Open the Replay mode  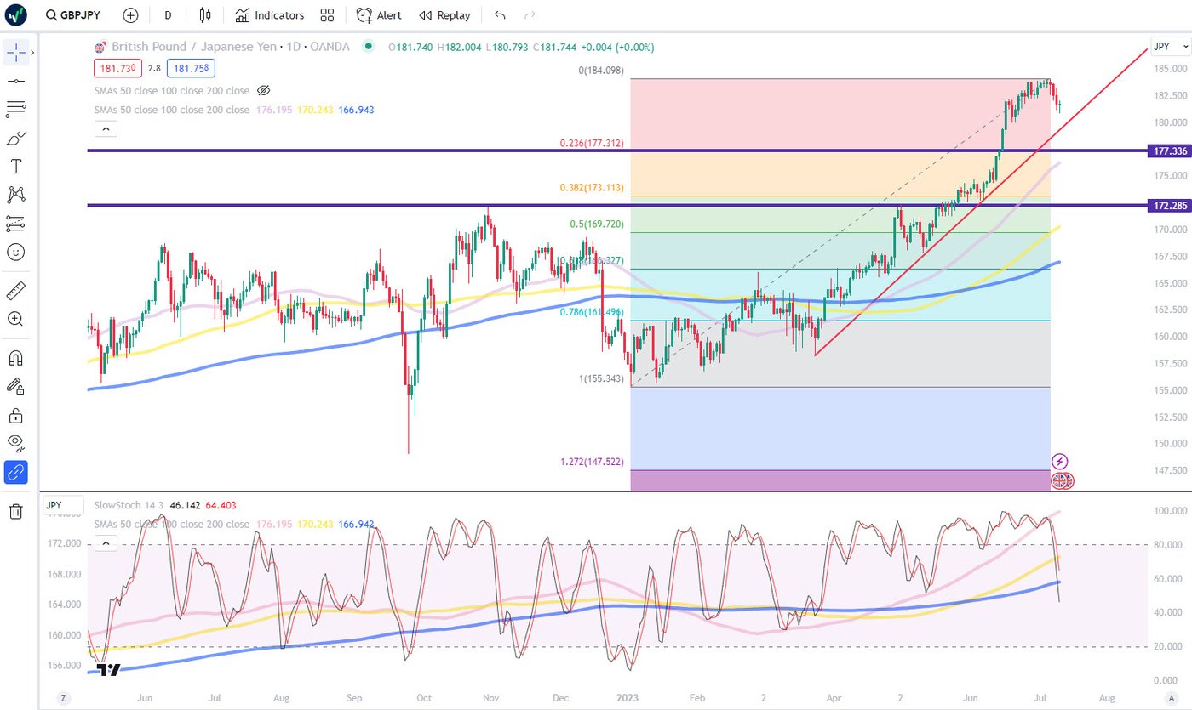point(444,15)
